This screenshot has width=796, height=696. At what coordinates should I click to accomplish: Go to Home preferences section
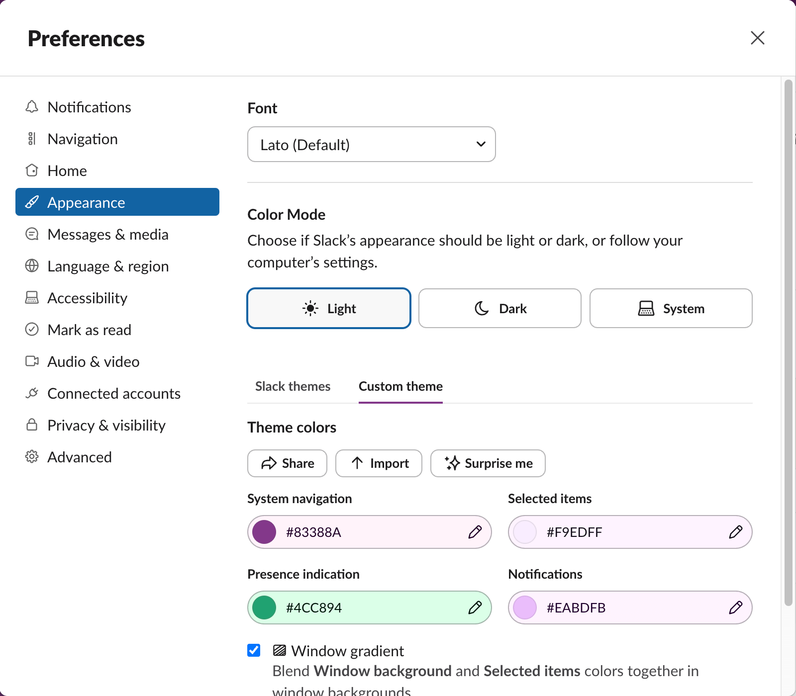[x=117, y=171]
